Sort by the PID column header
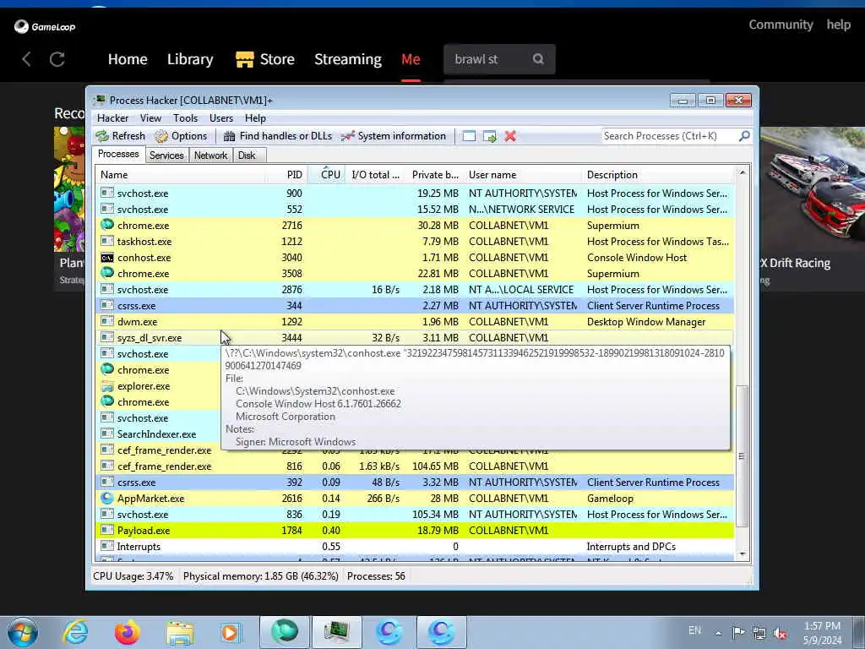 [286, 174]
